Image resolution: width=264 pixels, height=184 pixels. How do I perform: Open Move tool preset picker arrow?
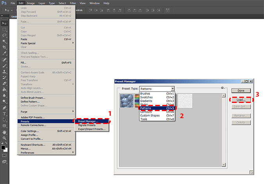12,11
